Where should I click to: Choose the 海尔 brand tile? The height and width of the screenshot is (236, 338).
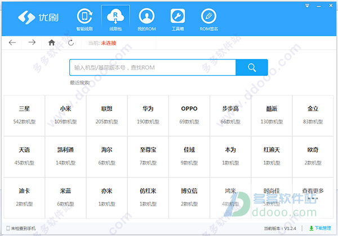click(106, 157)
